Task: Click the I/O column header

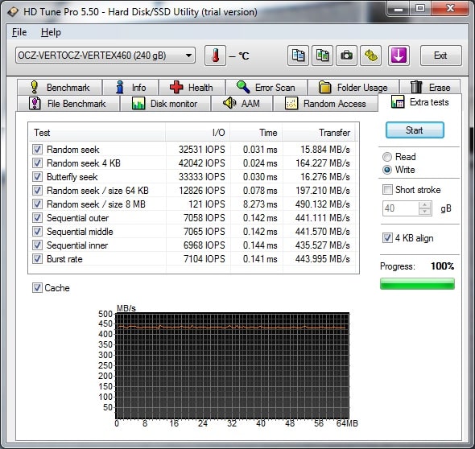Action: click(197, 133)
